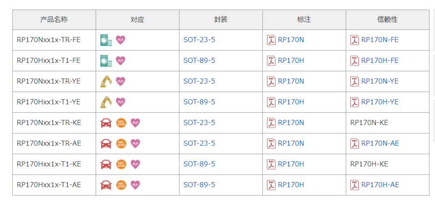Open SOT-23-5 link in RP170Nxx1x-TR-FE row
Viewport: 435px width, 208px height.
199,40
